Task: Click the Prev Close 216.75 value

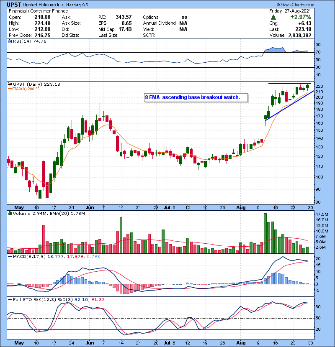Action: [42, 36]
